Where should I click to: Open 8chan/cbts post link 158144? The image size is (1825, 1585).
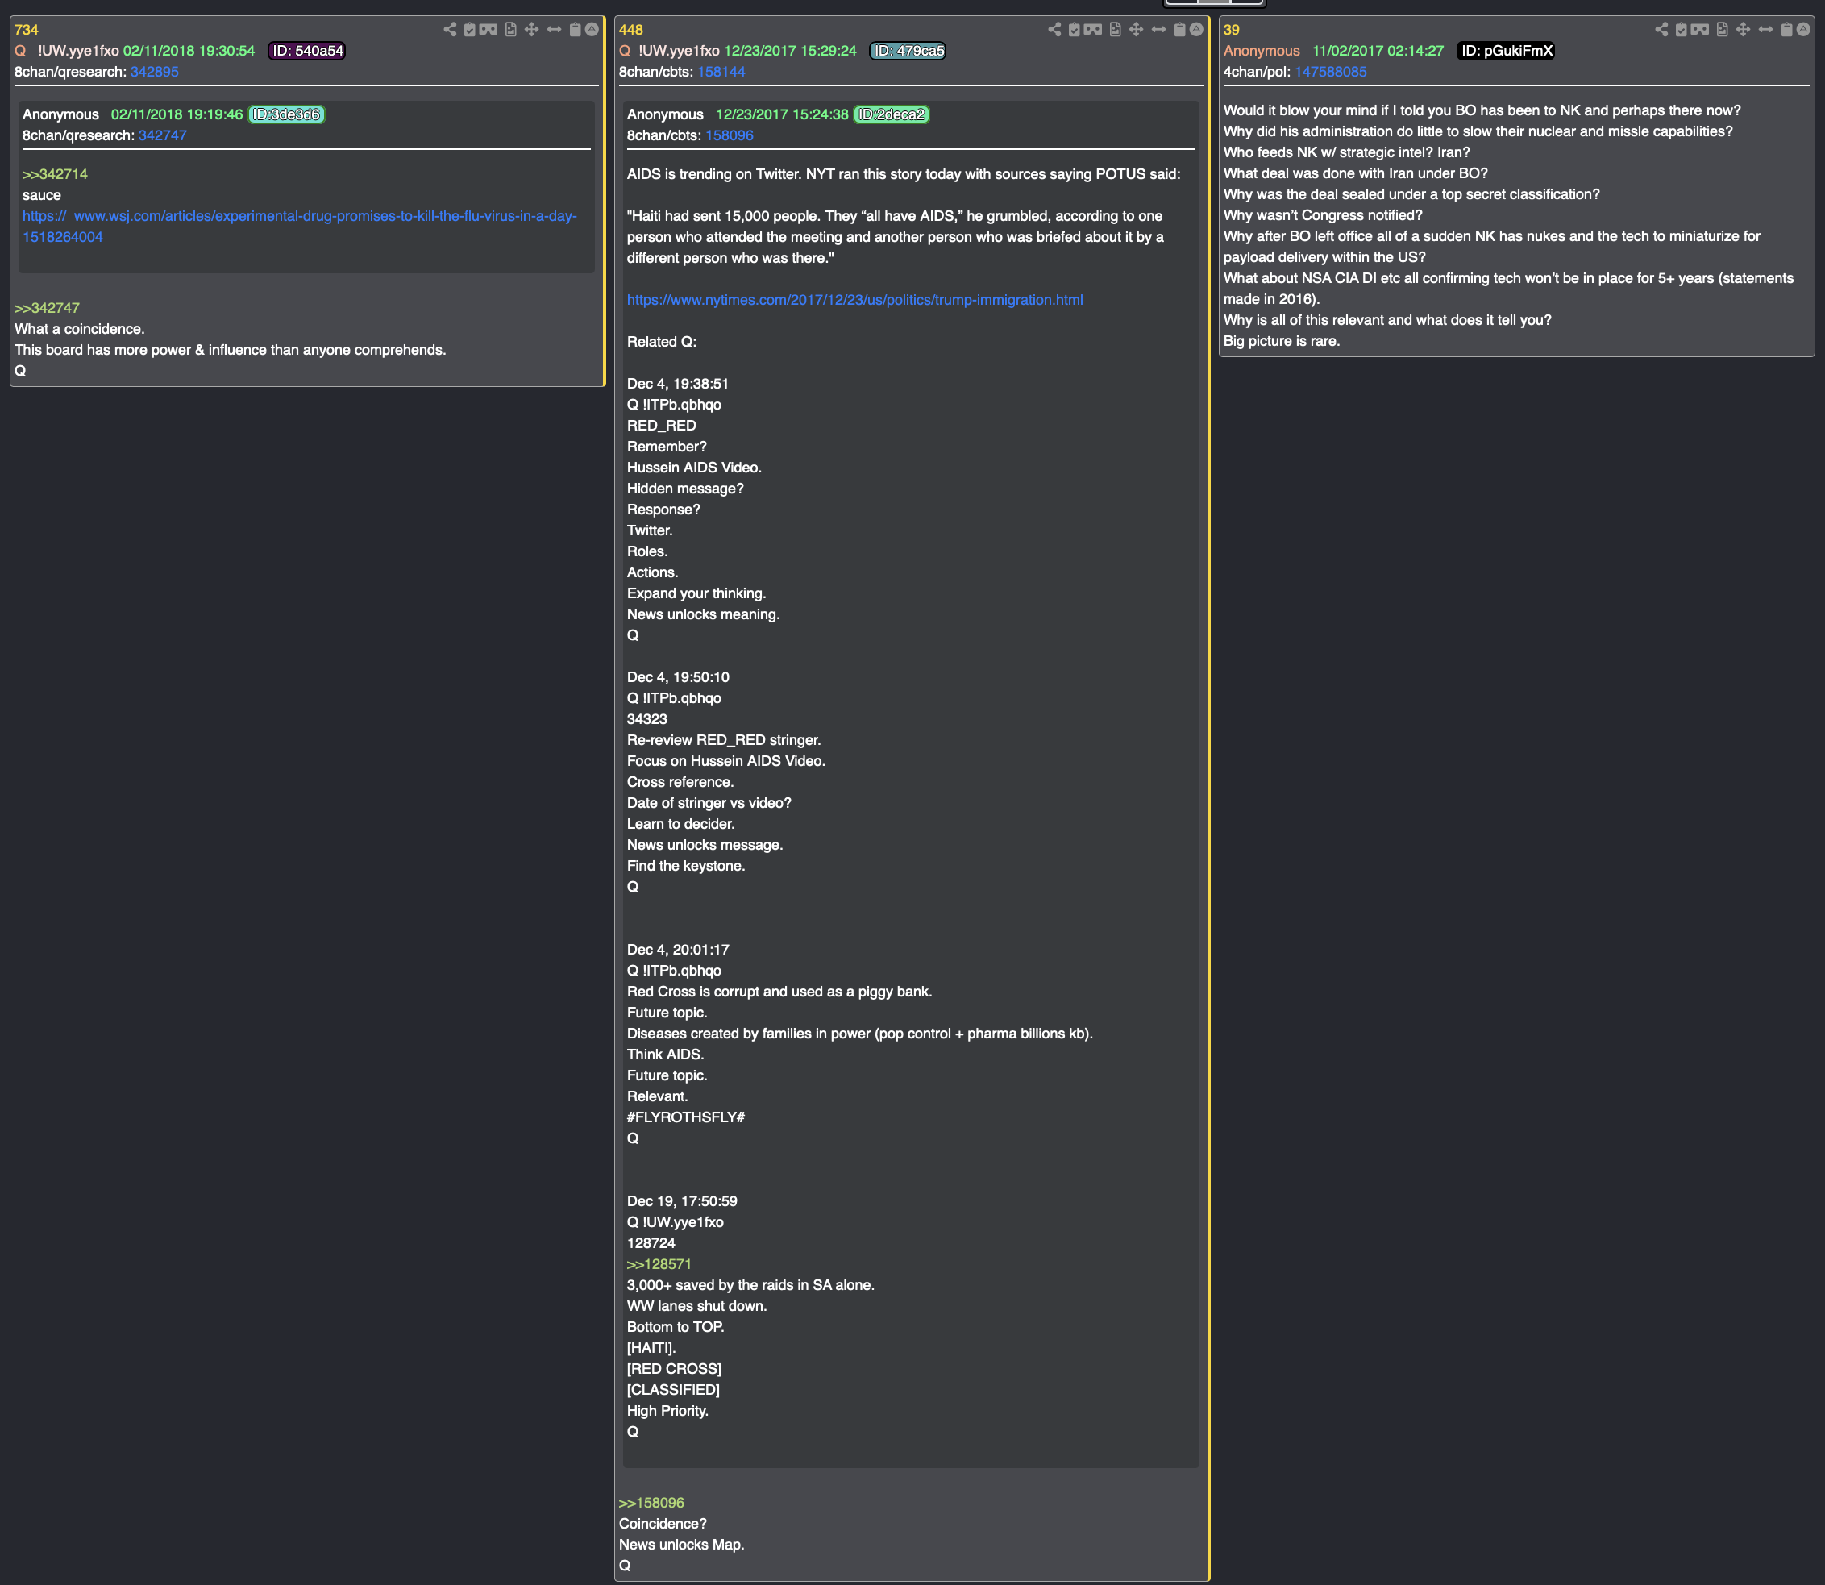pos(721,72)
